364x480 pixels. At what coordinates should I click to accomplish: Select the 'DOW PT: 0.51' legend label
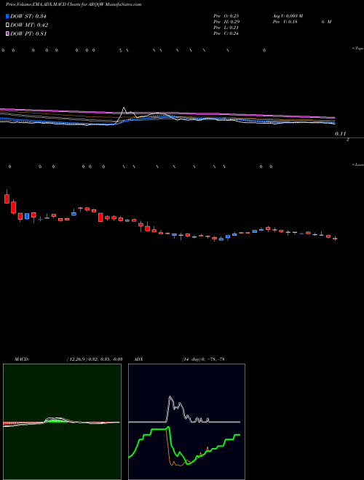point(28,33)
